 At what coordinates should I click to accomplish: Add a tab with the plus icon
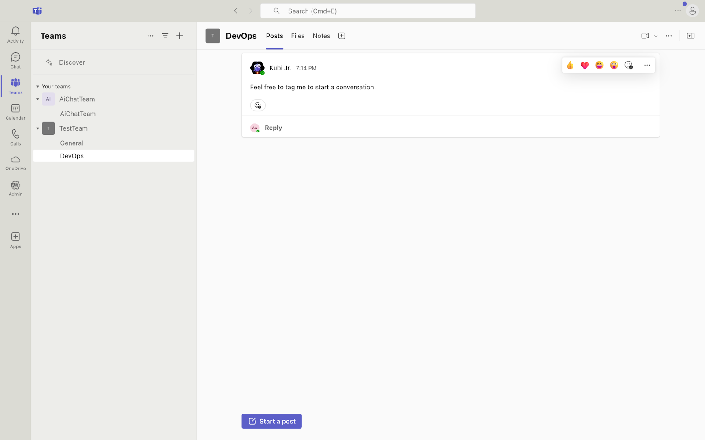pyautogui.click(x=341, y=36)
